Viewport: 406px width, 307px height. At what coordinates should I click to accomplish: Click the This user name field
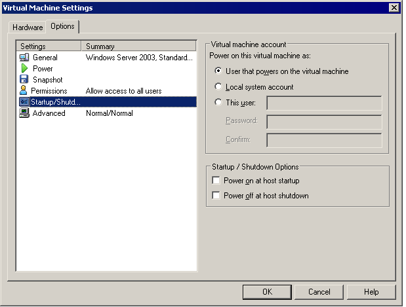[x=324, y=103]
